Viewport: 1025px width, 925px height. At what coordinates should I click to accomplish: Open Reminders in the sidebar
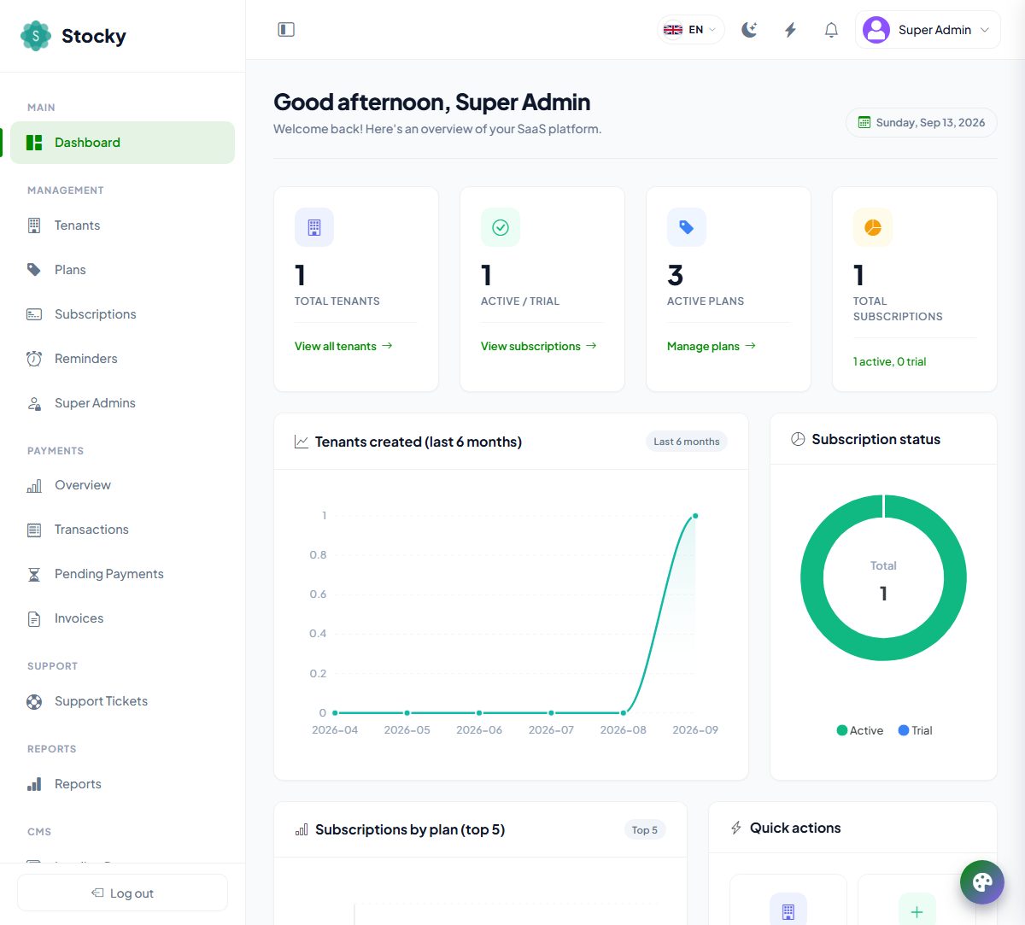(123, 359)
